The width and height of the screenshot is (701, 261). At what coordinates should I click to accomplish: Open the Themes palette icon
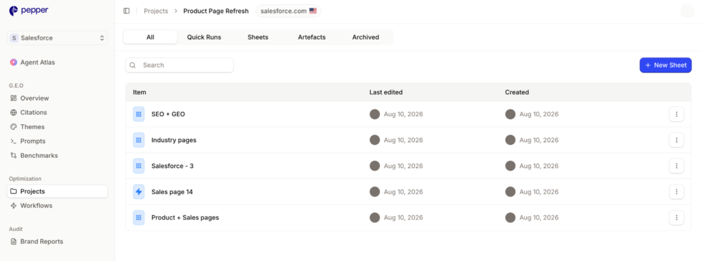point(14,126)
